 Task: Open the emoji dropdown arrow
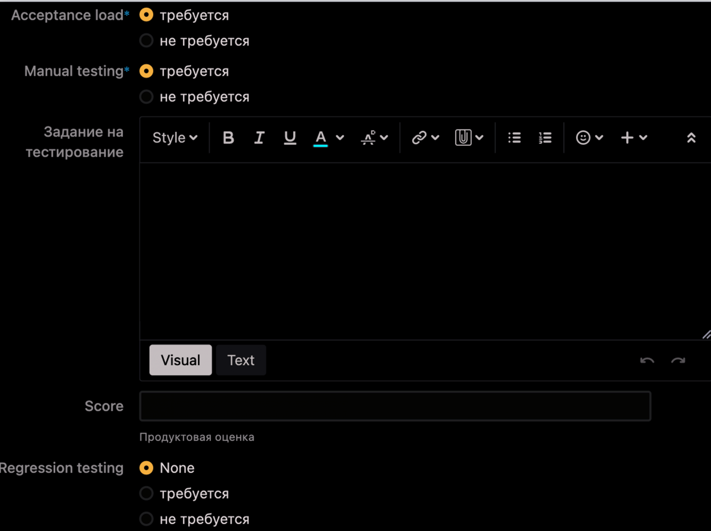[x=599, y=138]
